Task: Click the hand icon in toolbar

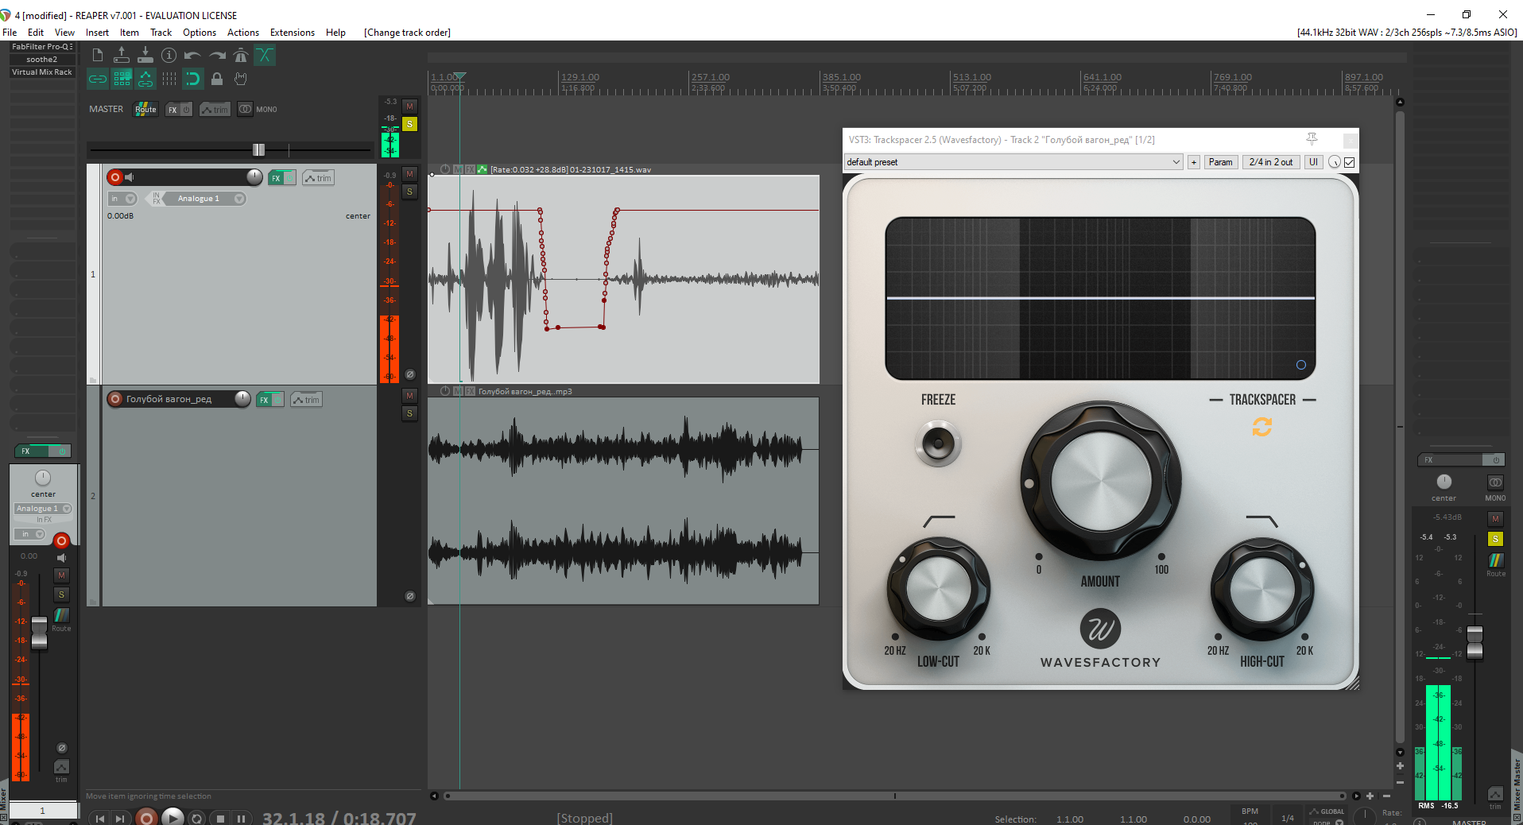Action: [x=241, y=79]
